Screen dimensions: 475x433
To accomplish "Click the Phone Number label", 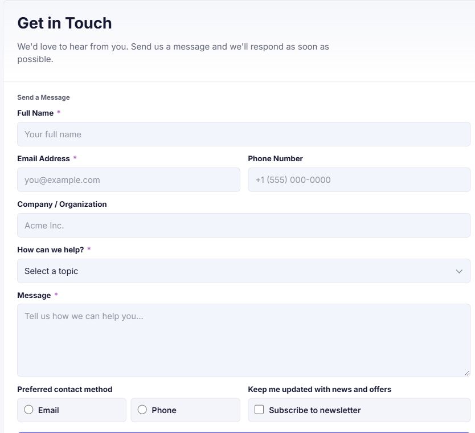I will (x=275, y=158).
